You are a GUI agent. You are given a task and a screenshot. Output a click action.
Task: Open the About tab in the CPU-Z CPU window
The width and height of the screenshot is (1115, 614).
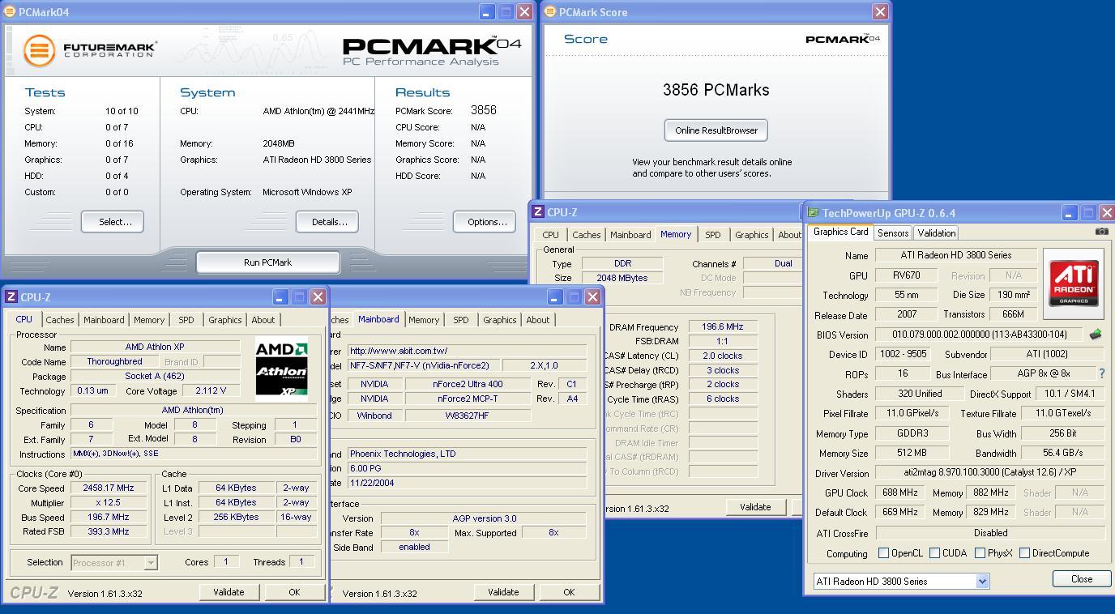pos(263,320)
